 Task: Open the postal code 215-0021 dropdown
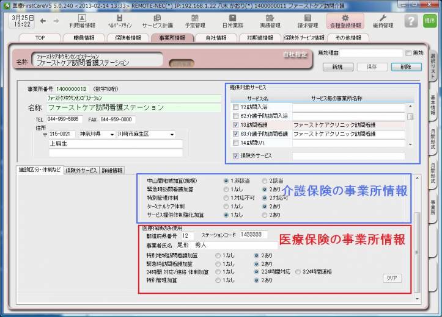coord(75,134)
